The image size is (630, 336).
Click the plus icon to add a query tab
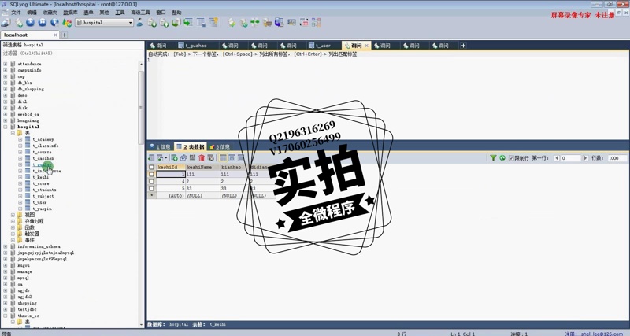[x=463, y=46]
